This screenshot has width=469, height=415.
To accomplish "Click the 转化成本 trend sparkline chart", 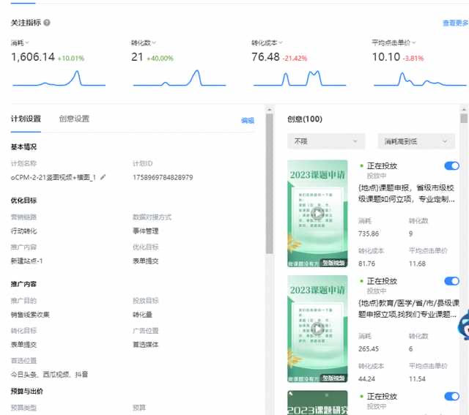I will [300, 78].
